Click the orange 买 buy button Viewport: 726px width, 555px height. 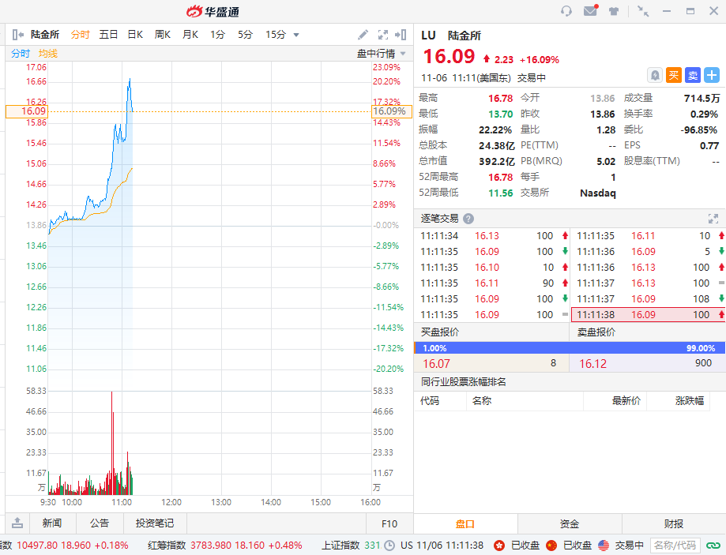[x=674, y=75]
